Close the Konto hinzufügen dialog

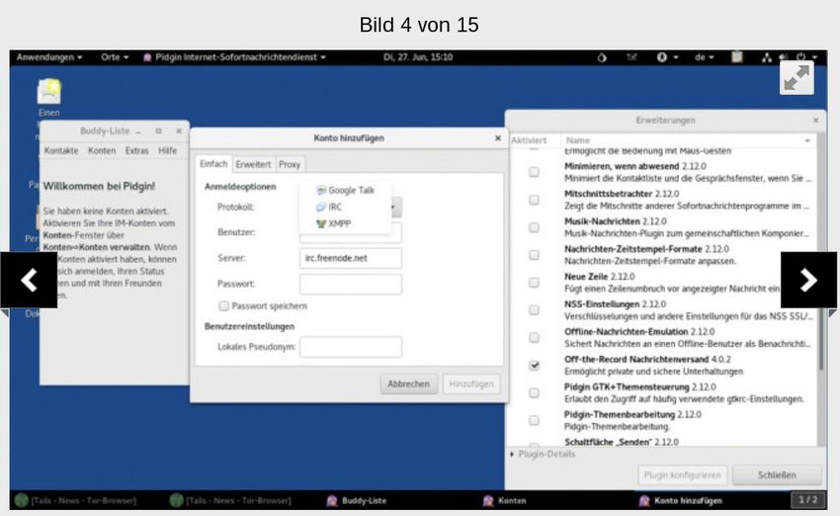click(498, 138)
